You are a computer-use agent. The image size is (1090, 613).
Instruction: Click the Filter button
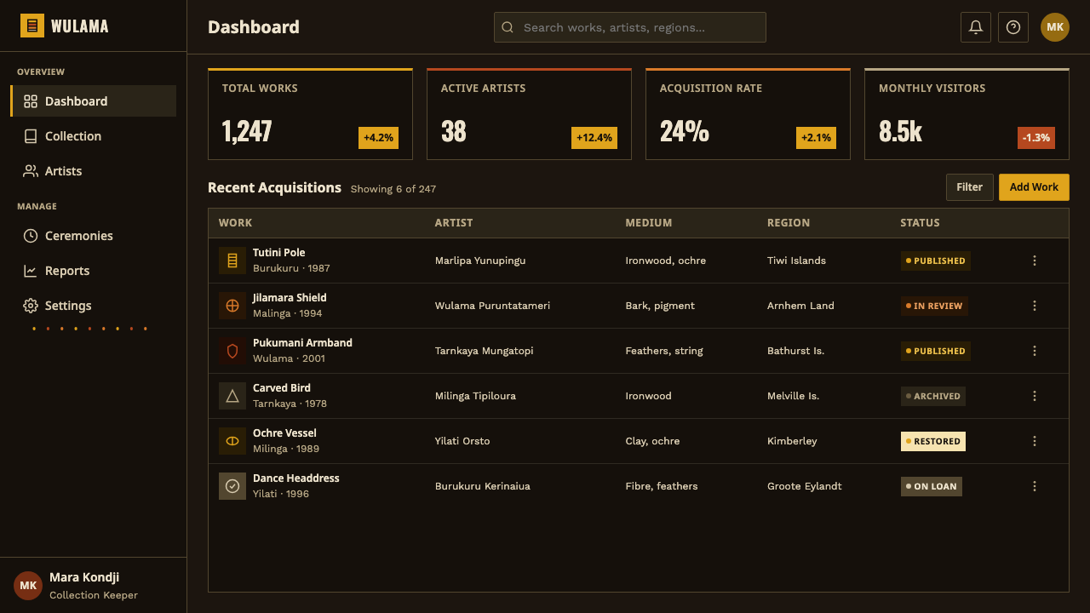coord(970,187)
